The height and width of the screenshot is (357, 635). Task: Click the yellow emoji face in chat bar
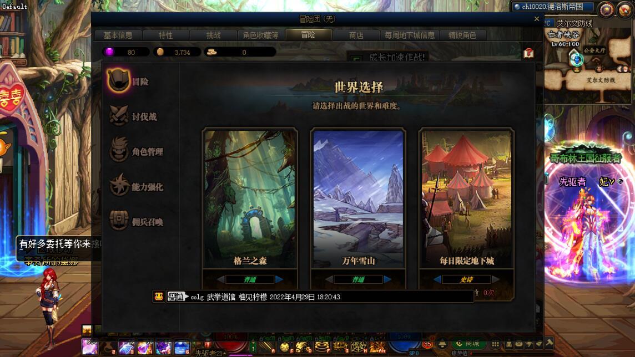(159, 297)
